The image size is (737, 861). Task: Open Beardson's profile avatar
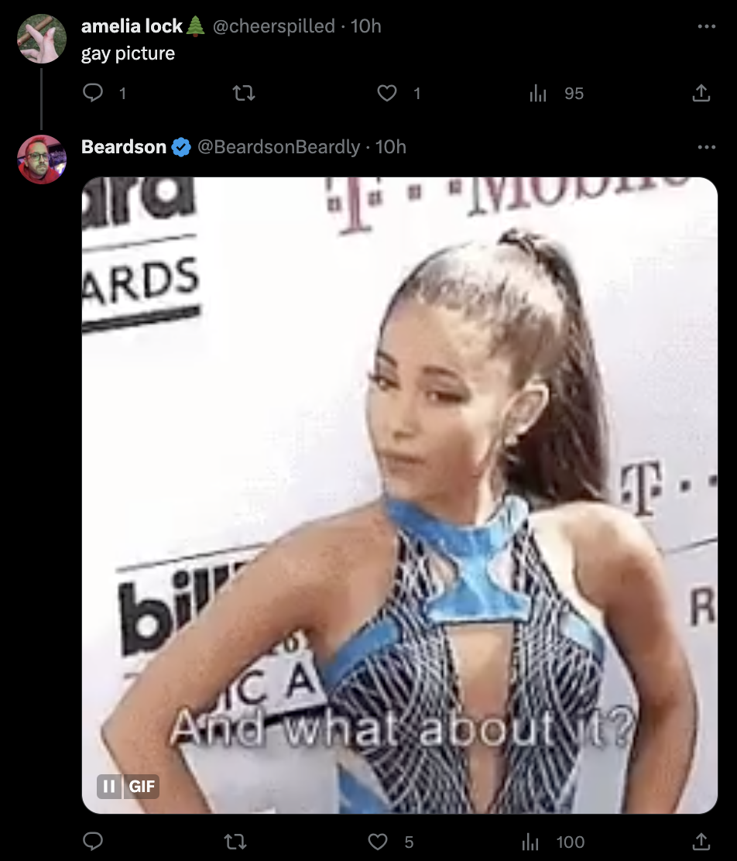click(x=42, y=160)
